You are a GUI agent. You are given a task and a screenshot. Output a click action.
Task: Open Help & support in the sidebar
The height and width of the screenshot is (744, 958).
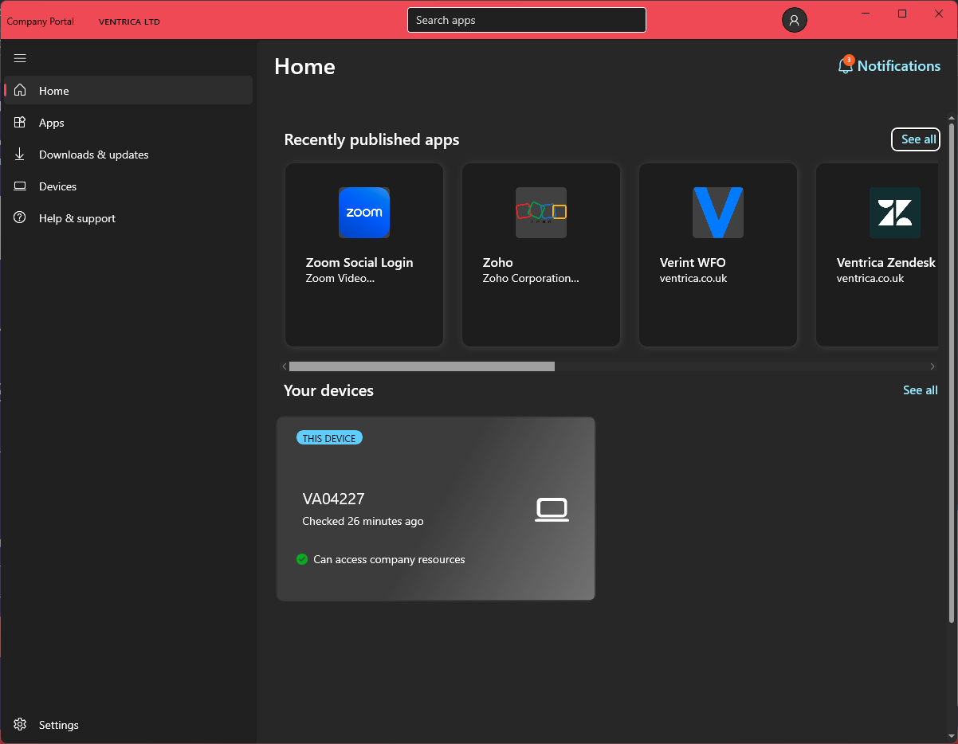pos(77,218)
